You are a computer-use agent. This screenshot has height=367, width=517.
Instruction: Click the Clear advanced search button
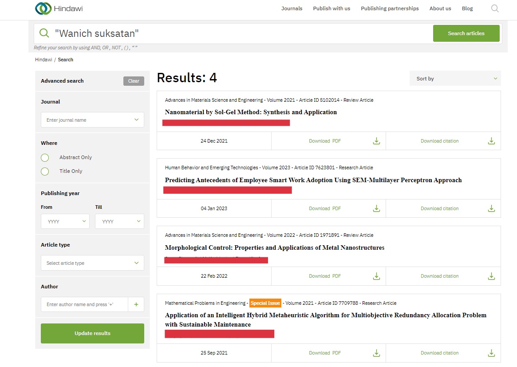tap(134, 81)
